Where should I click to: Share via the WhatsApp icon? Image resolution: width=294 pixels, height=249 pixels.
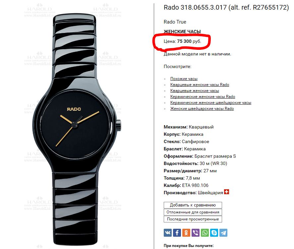205,233
